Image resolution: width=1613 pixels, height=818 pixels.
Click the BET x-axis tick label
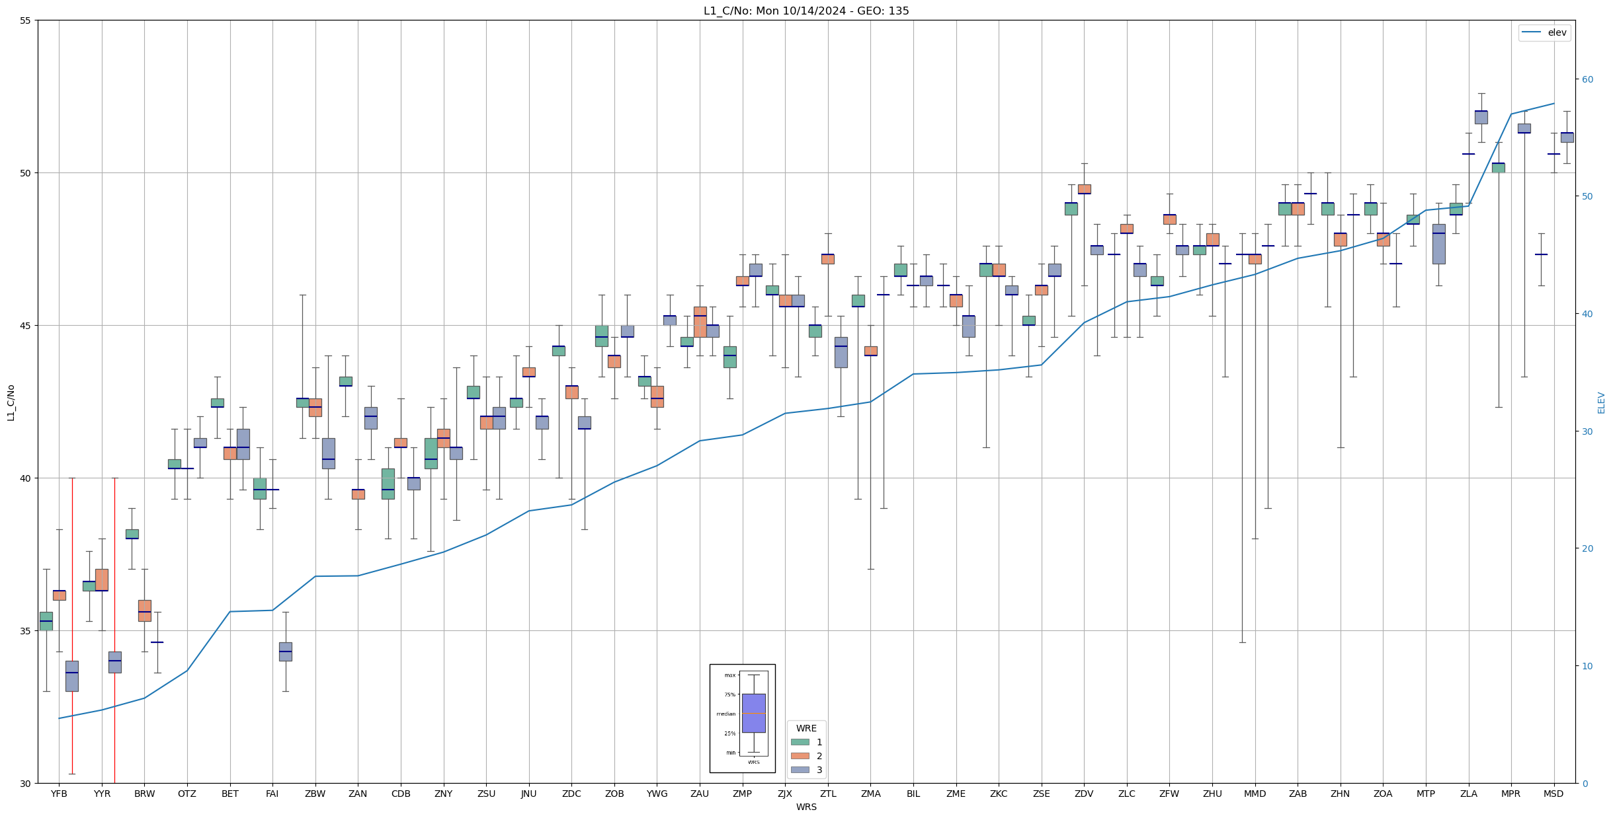[230, 794]
